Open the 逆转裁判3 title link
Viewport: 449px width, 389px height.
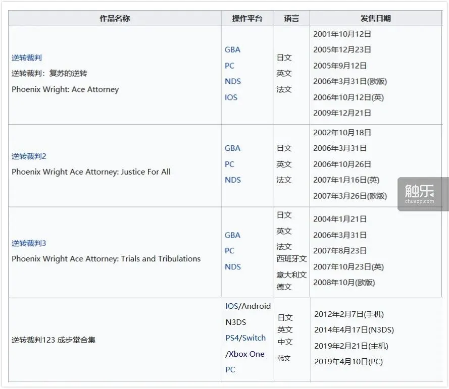coord(29,243)
